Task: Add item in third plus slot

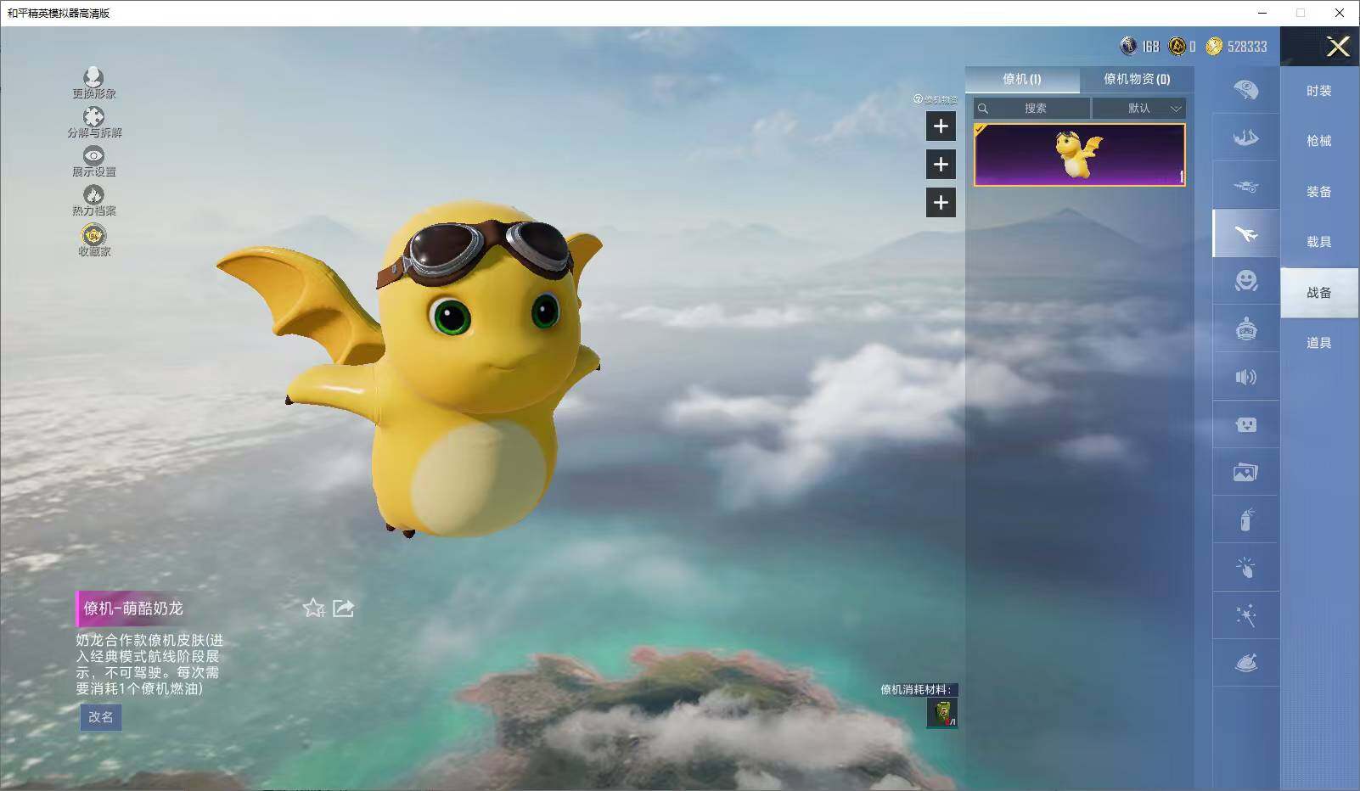Action: coord(941,203)
